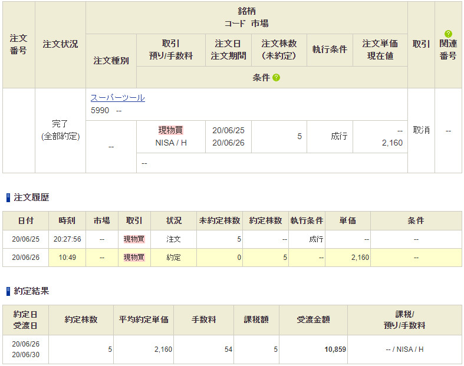Click help icon above 関連番号 header
Screen dimensions: 464x366
pos(448,34)
